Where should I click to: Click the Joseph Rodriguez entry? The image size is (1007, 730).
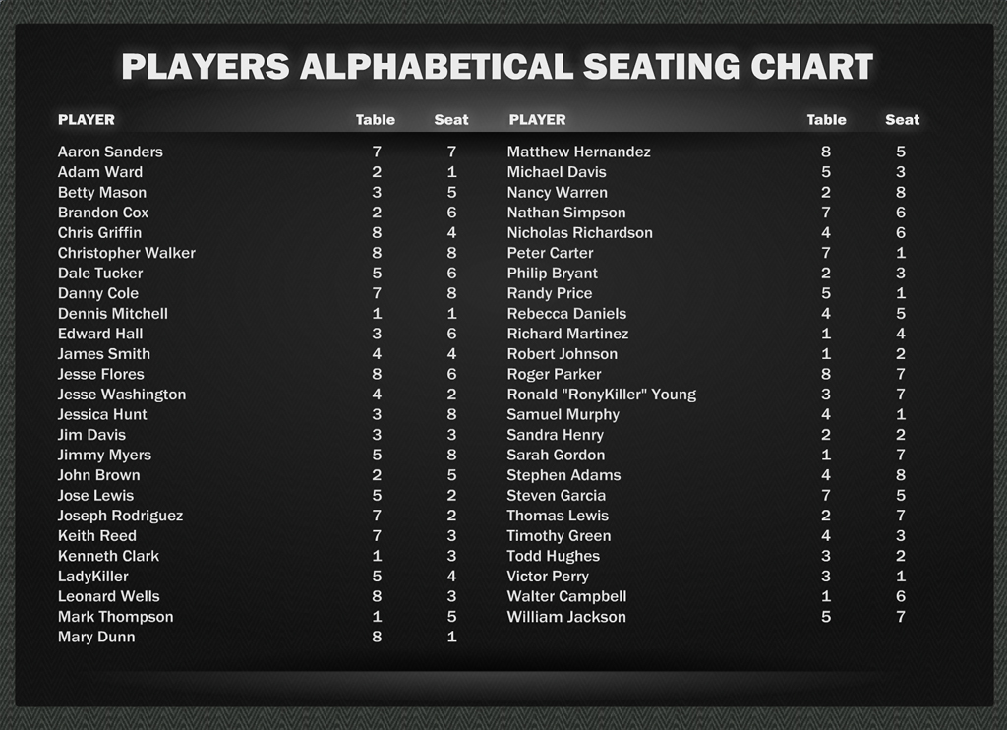(x=120, y=516)
